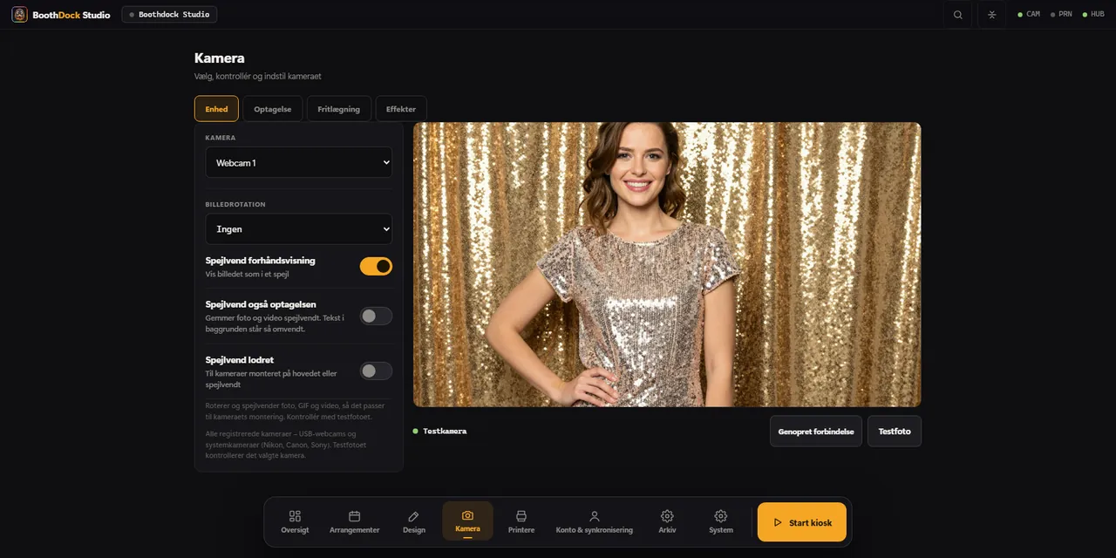Click the HUB status indicator
The width and height of the screenshot is (1116, 558).
point(1093,15)
